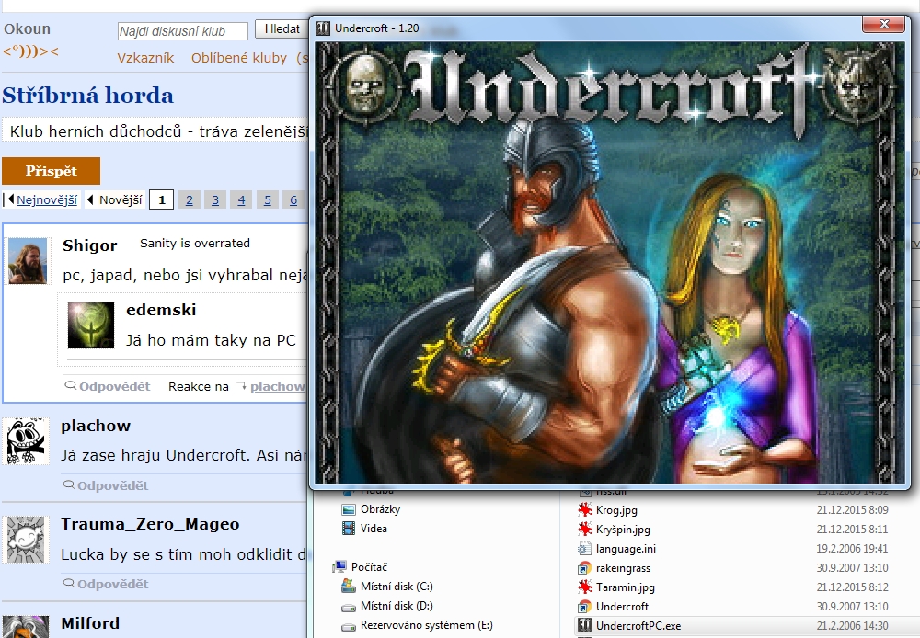The height and width of the screenshot is (638, 920).
Task: Go to page 6 of the discussion
Action: tap(293, 200)
